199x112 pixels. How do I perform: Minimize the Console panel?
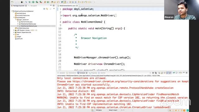(184, 72)
